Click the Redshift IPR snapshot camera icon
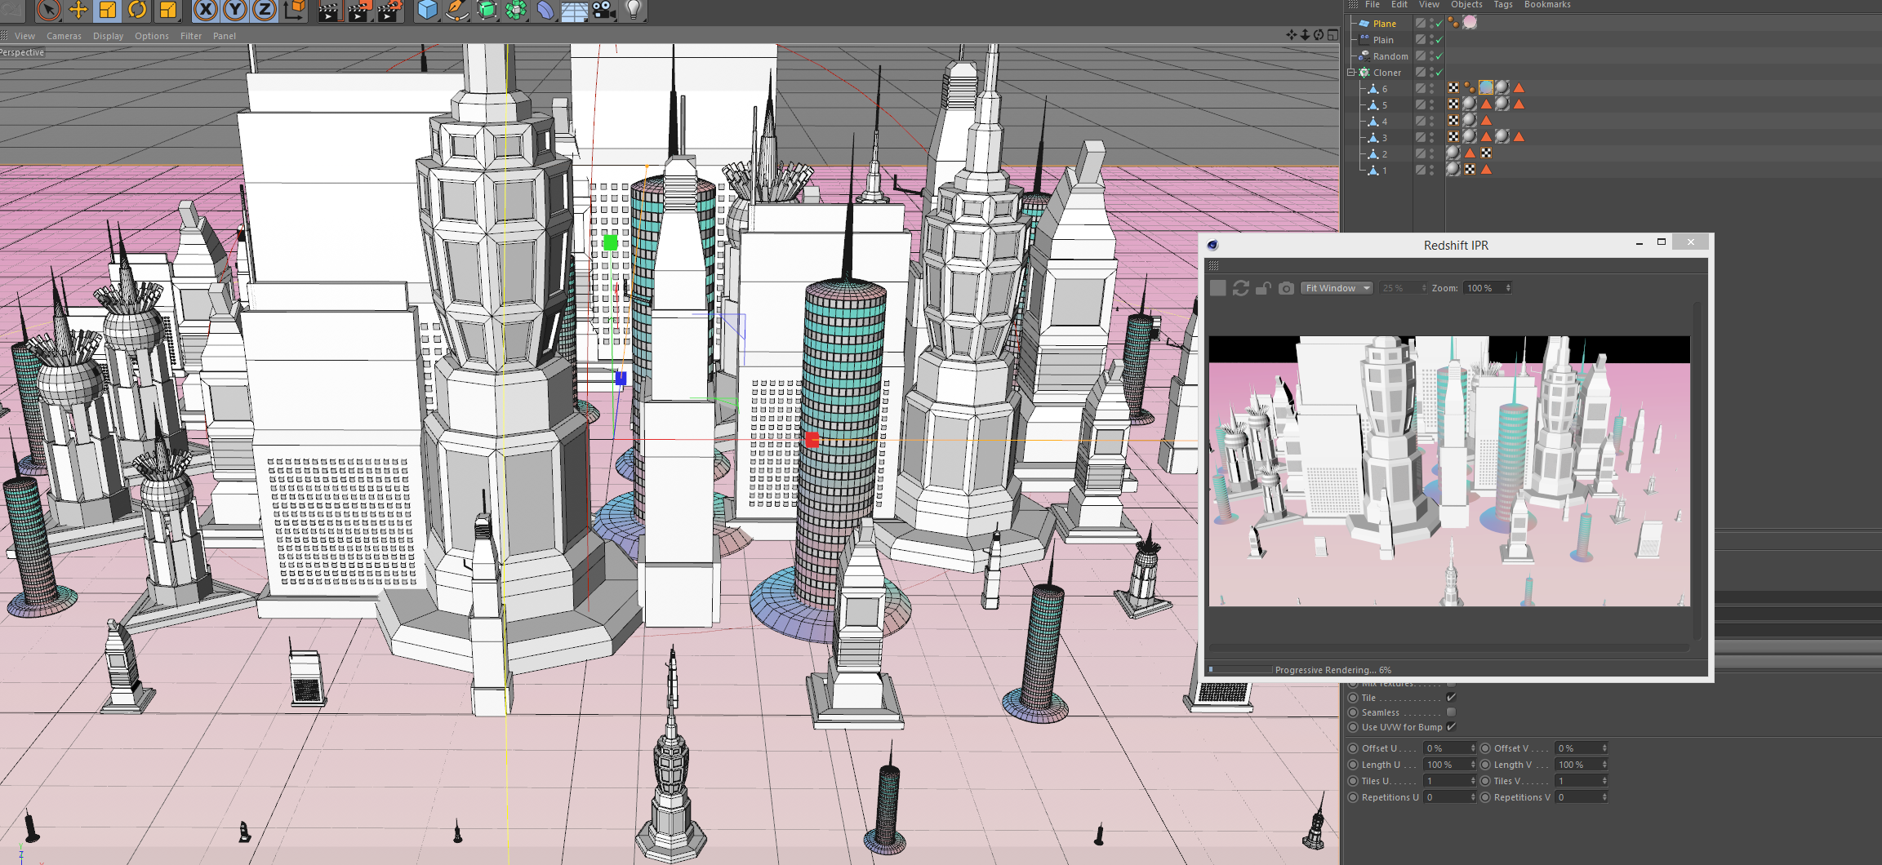Viewport: 1882px width, 865px height. (x=1286, y=288)
